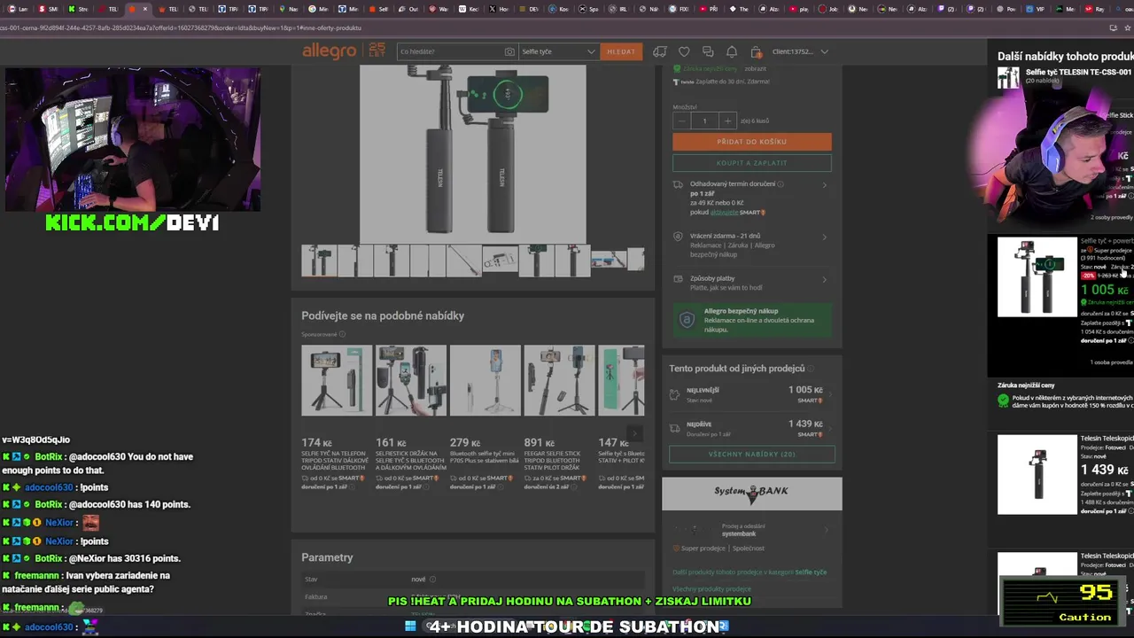Click the green guarantee badge under Záruka nejnižší ceny
Screen dimensions: 1134x638
(x=1003, y=401)
